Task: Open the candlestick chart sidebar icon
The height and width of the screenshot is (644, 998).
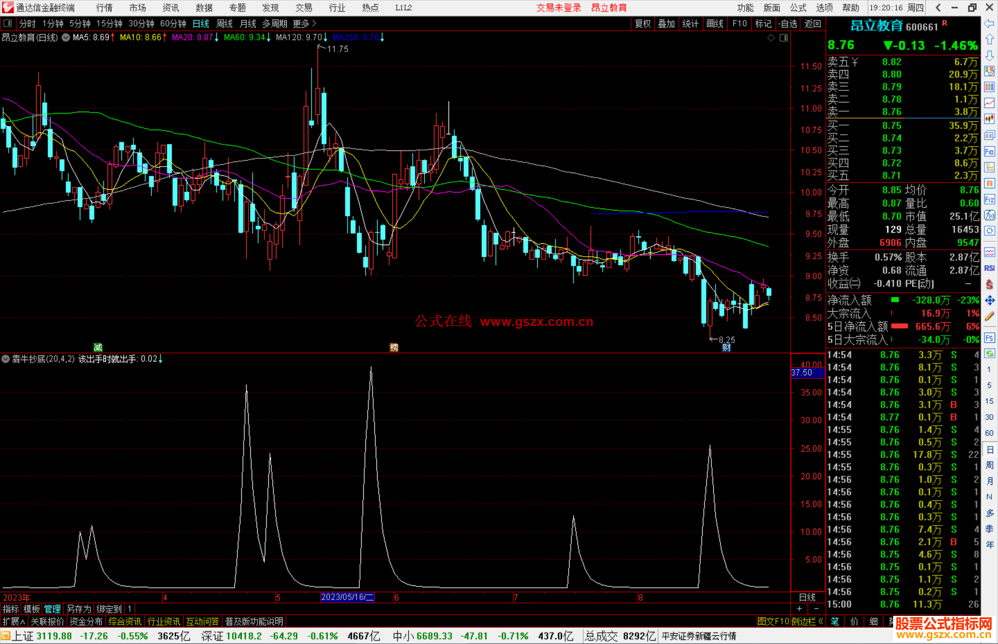Action: pyautogui.click(x=989, y=119)
